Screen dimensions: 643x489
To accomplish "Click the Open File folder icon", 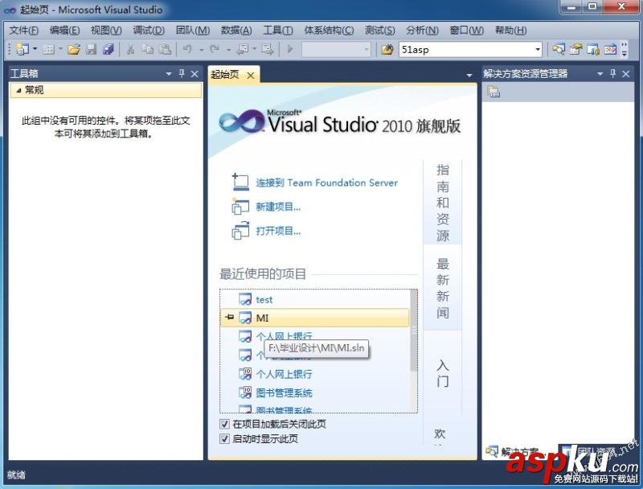I will pos(74,50).
